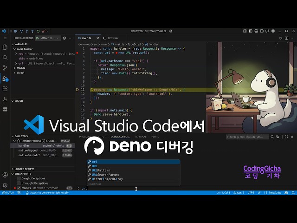
Task: Click the Run file icon in editor
Action: 281,38
